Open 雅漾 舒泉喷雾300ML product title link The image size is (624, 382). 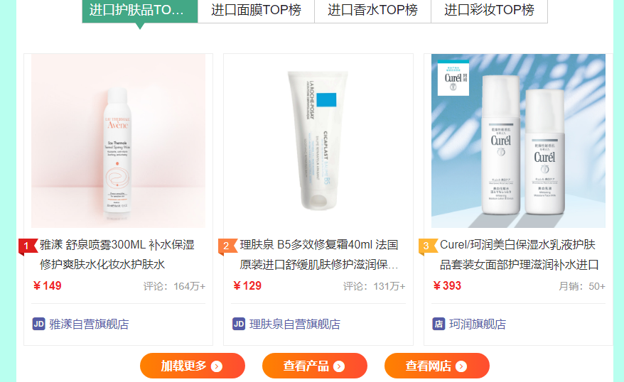117,254
